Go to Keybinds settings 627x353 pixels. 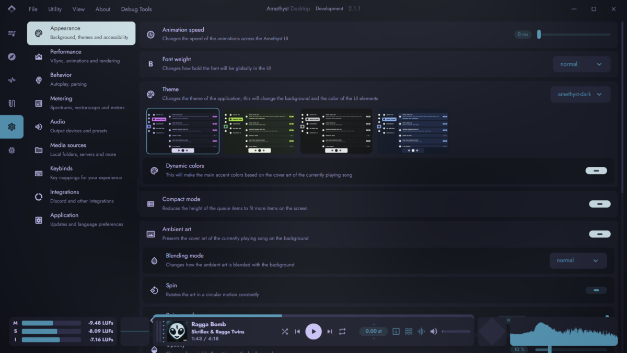click(81, 173)
